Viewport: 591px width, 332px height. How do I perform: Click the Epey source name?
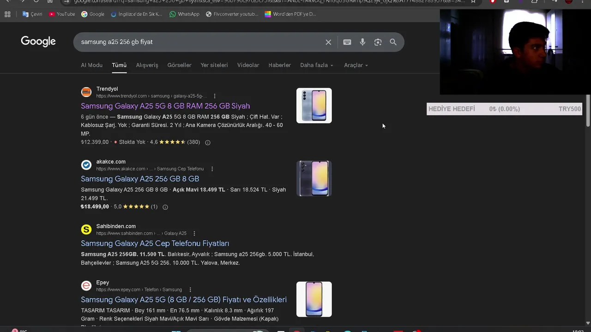point(103,283)
